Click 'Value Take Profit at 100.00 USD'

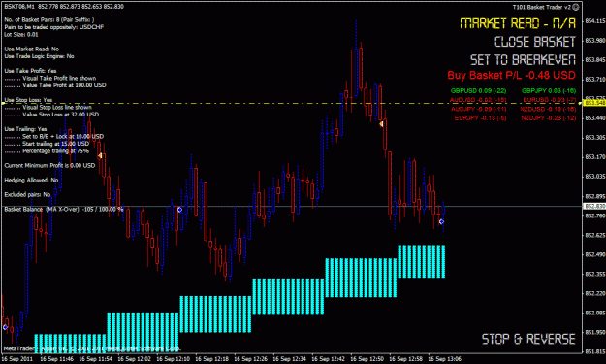[x=64, y=85]
